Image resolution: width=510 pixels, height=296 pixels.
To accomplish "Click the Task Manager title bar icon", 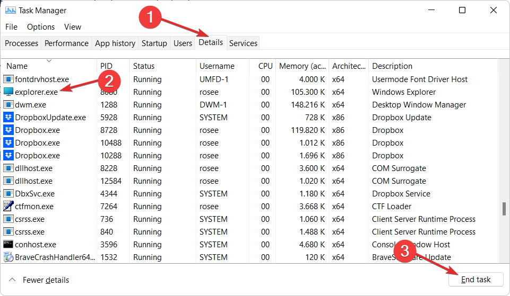I will 10,10.
